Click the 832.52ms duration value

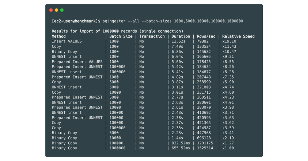point(181,143)
